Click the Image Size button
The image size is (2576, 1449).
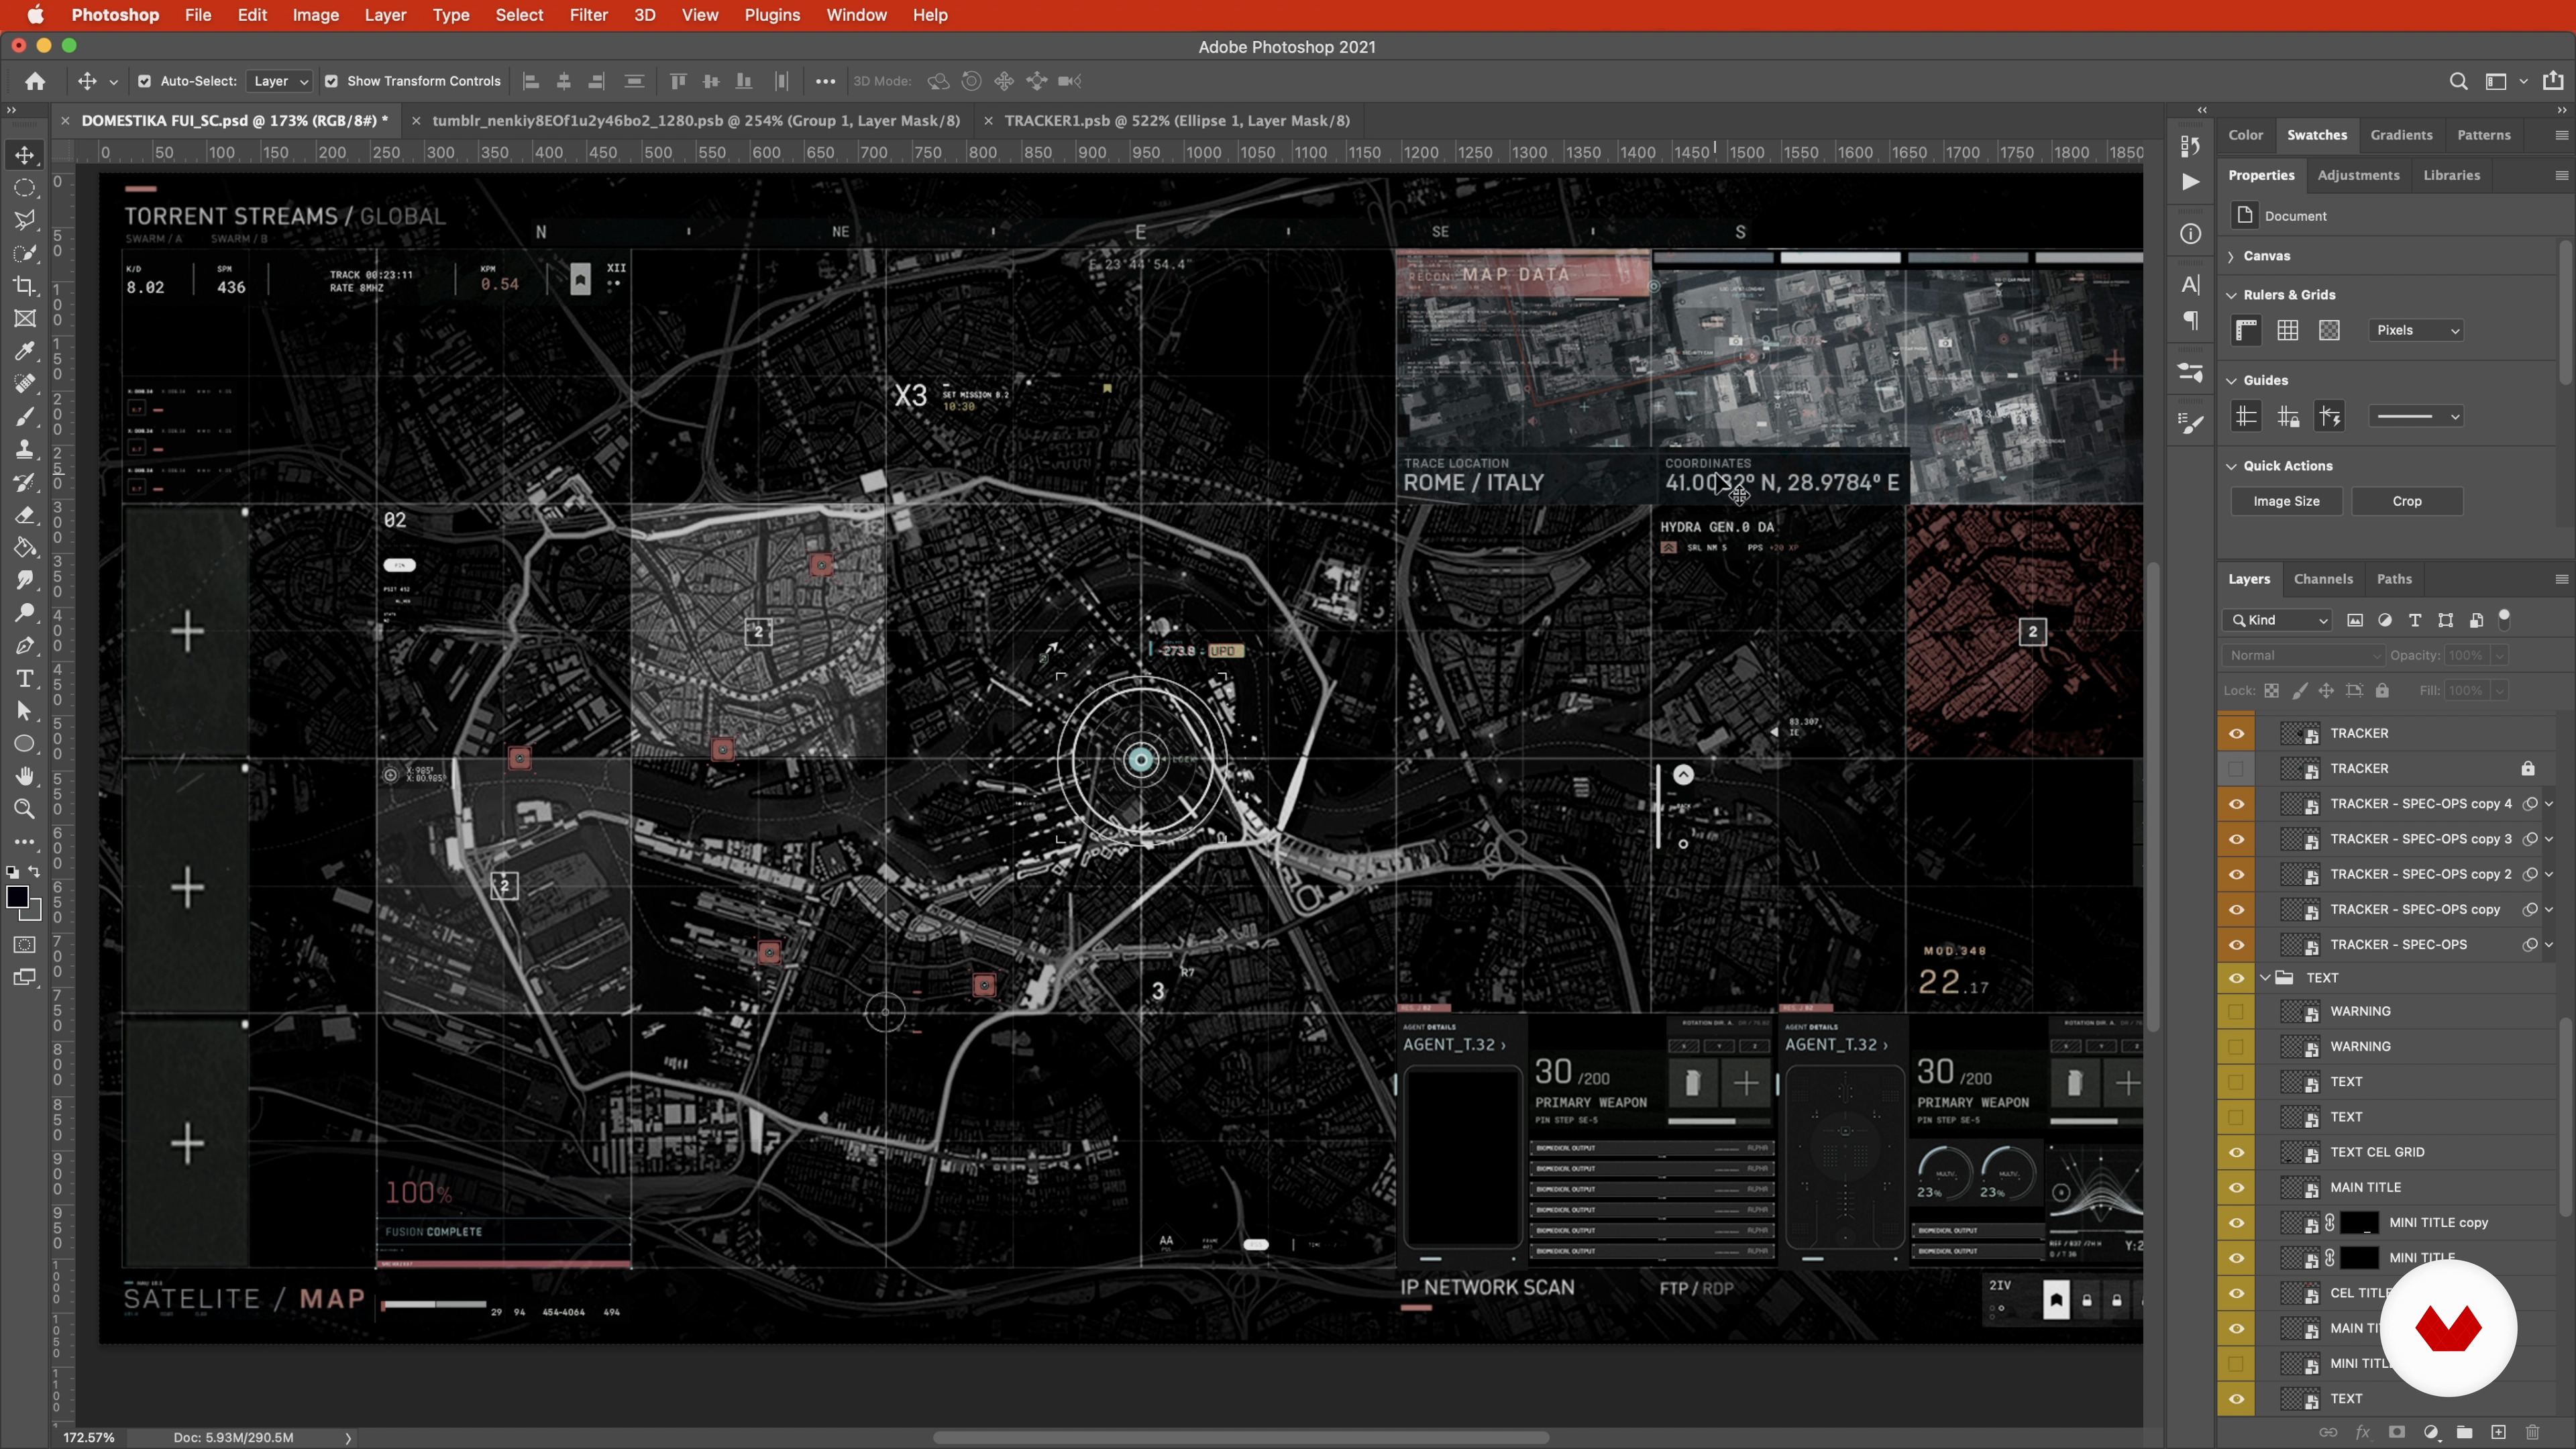click(2286, 501)
